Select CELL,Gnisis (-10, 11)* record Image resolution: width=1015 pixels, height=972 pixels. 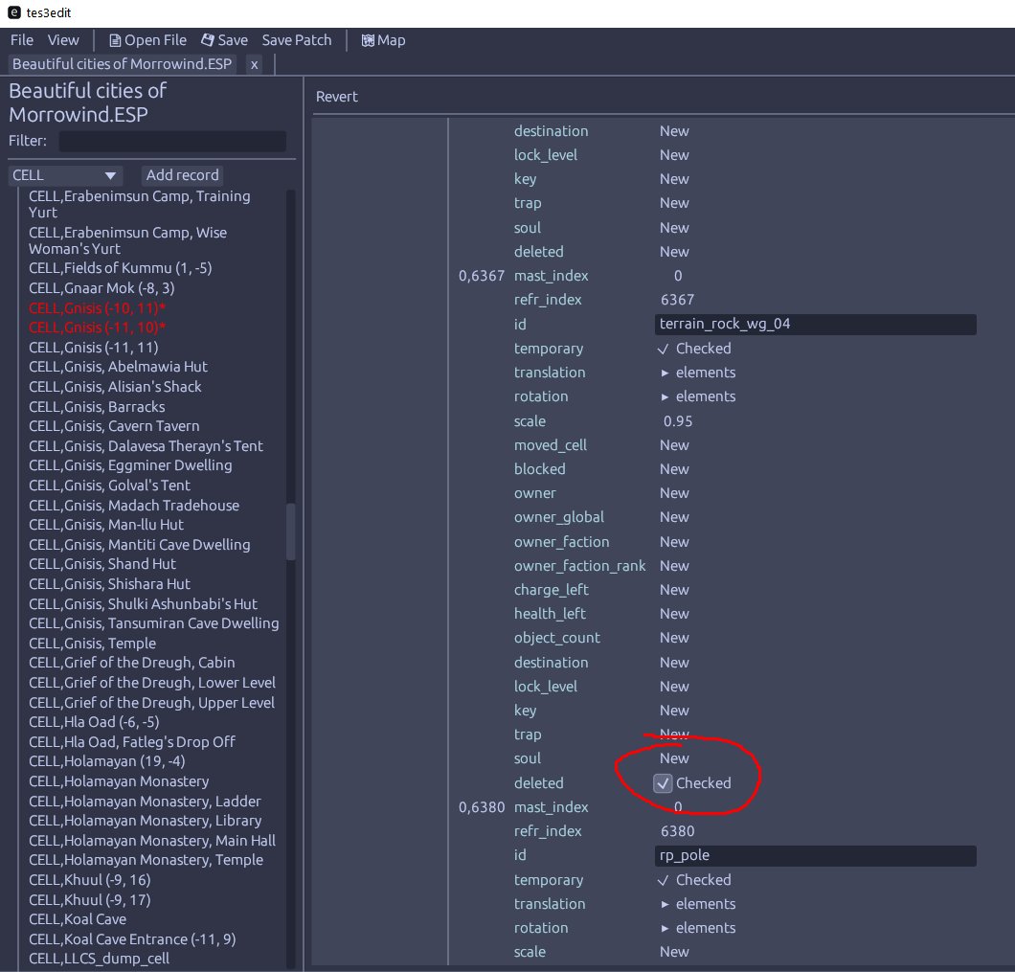[x=97, y=307]
